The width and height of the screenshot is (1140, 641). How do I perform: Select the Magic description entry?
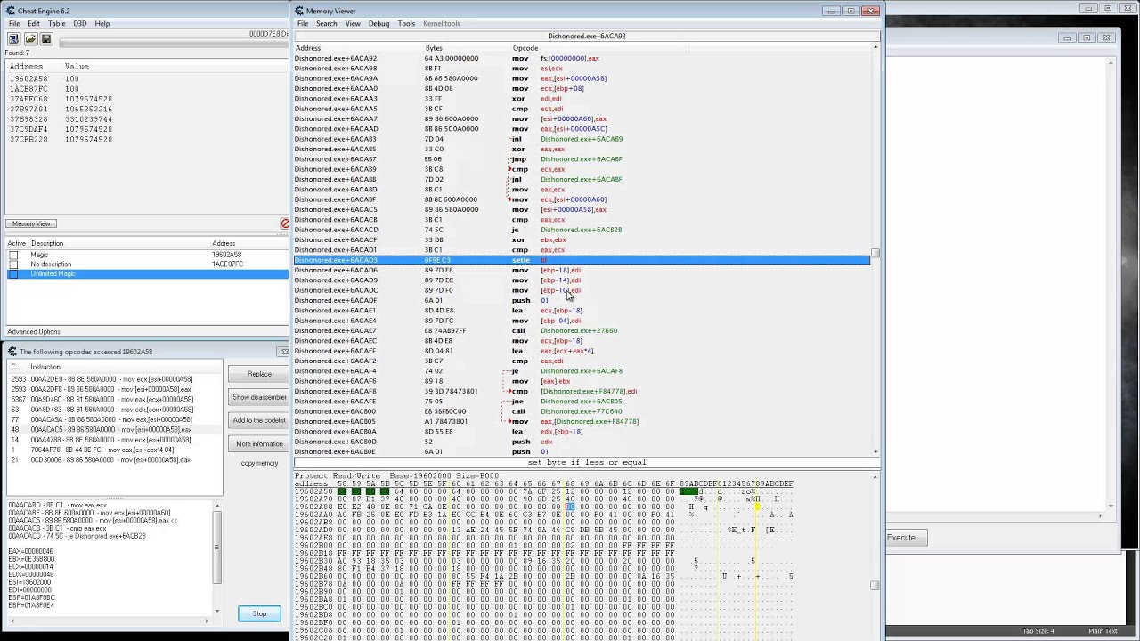(x=39, y=255)
